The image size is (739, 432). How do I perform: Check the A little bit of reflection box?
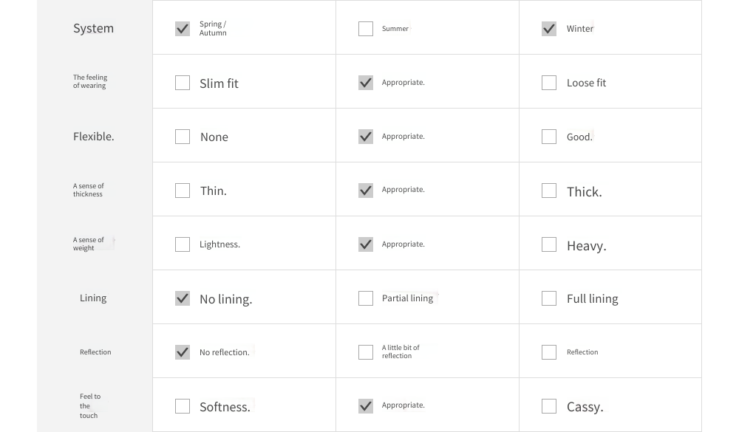click(x=366, y=352)
